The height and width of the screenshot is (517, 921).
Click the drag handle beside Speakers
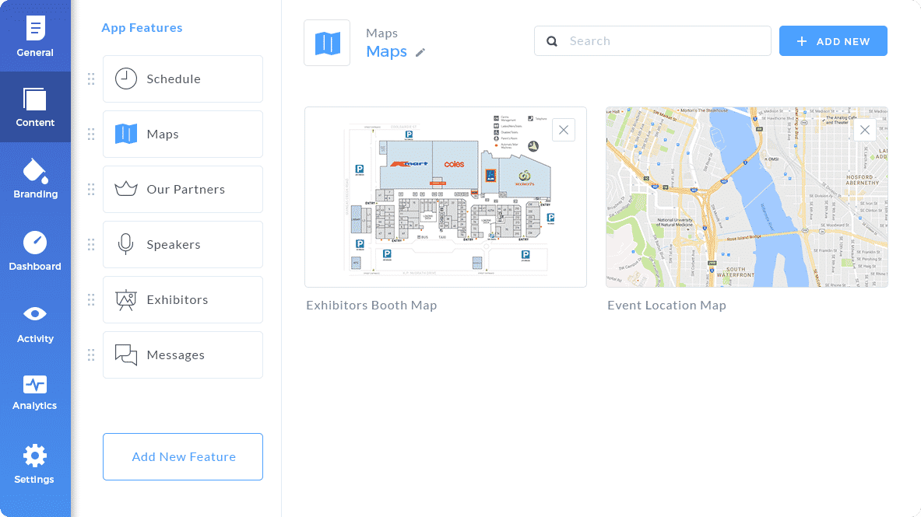click(x=91, y=245)
